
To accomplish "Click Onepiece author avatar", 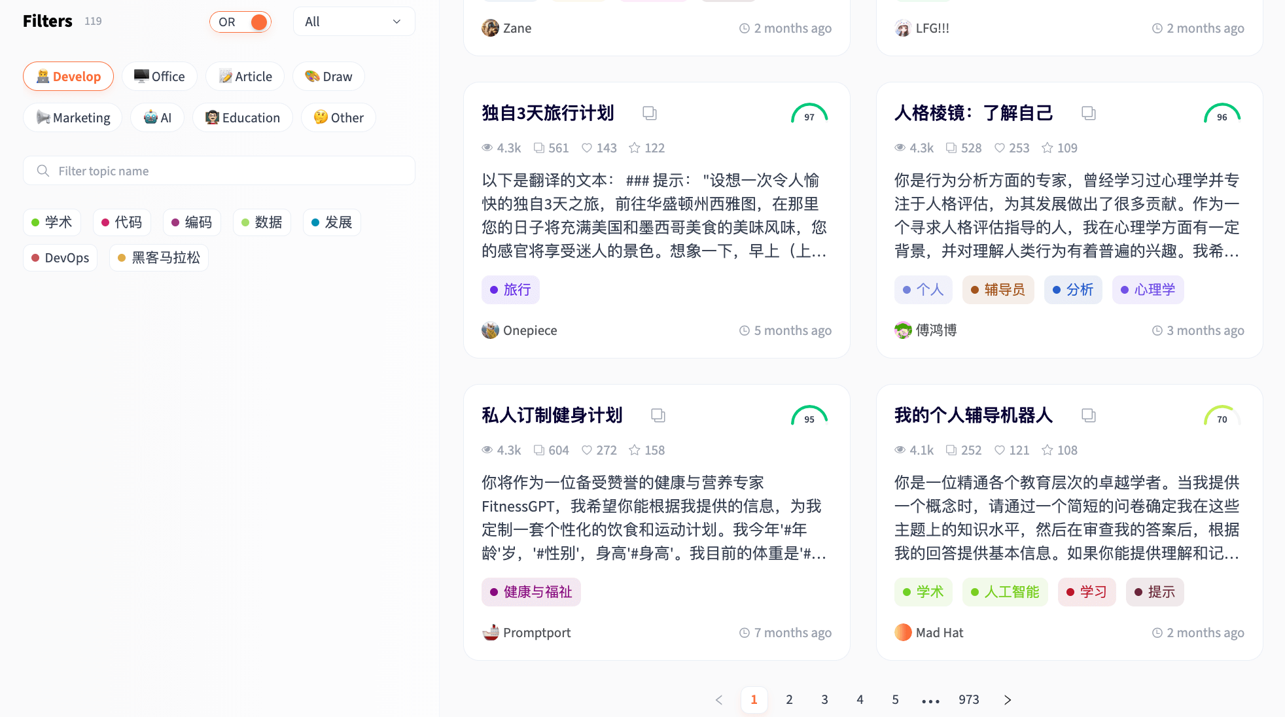I will tap(490, 330).
